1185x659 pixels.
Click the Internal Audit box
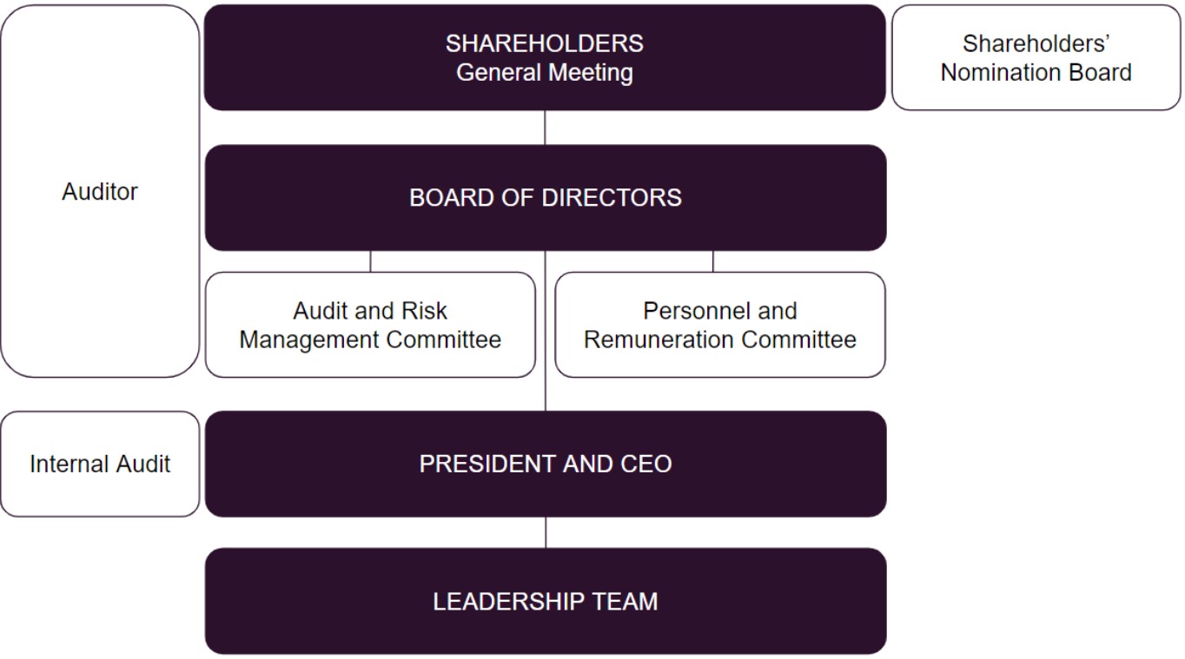pos(100,464)
